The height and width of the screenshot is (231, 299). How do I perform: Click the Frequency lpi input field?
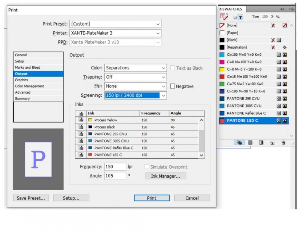pos(115,167)
